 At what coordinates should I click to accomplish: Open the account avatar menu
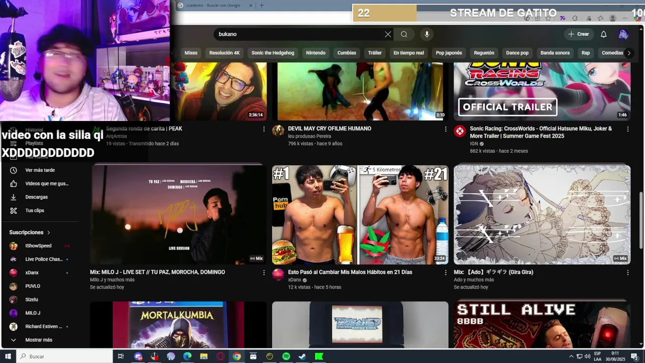pyautogui.click(x=623, y=34)
